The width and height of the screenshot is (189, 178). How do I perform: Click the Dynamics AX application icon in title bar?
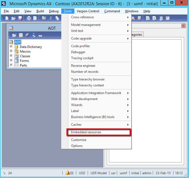(x=3, y=4)
